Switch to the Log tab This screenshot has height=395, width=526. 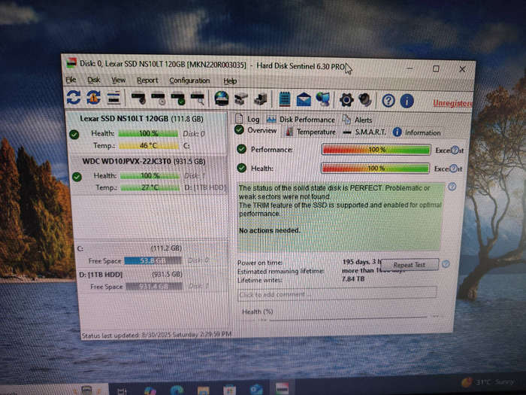[247, 119]
